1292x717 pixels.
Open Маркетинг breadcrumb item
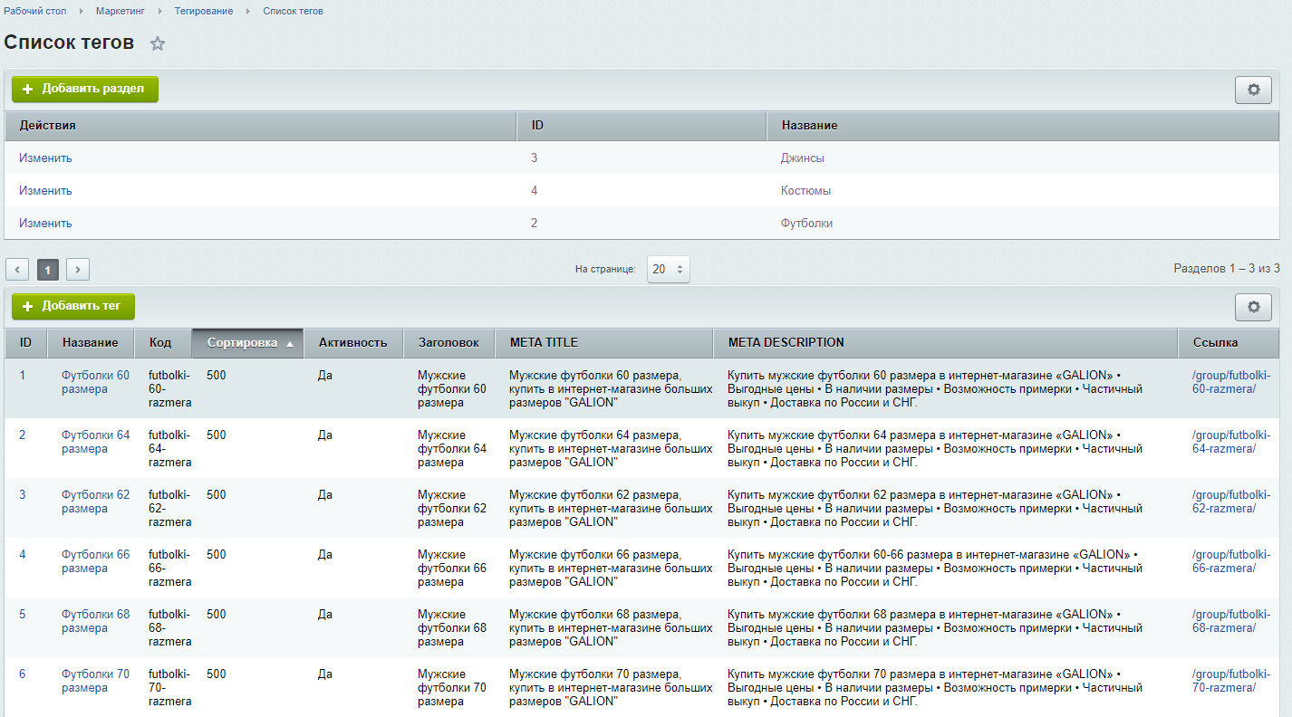click(x=121, y=11)
